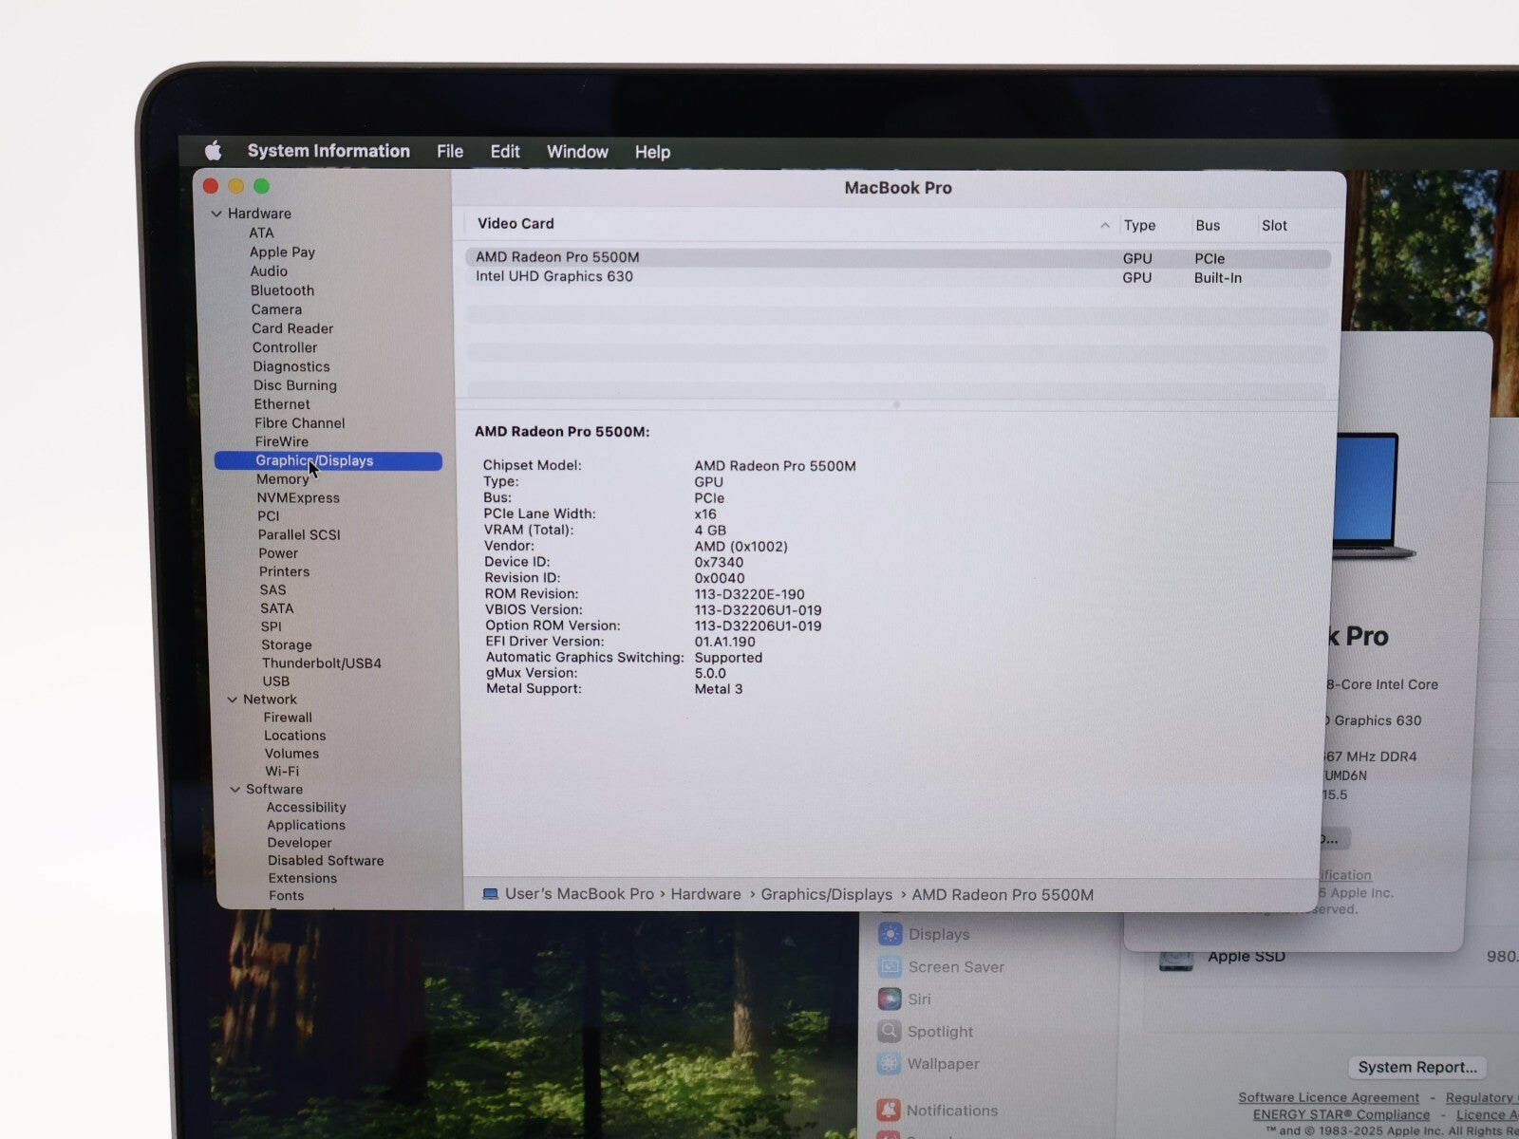Viewport: 1519px width, 1139px height.
Task: Click User's MacBook Pro in path bar
Action: pyautogui.click(x=579, y=894)
